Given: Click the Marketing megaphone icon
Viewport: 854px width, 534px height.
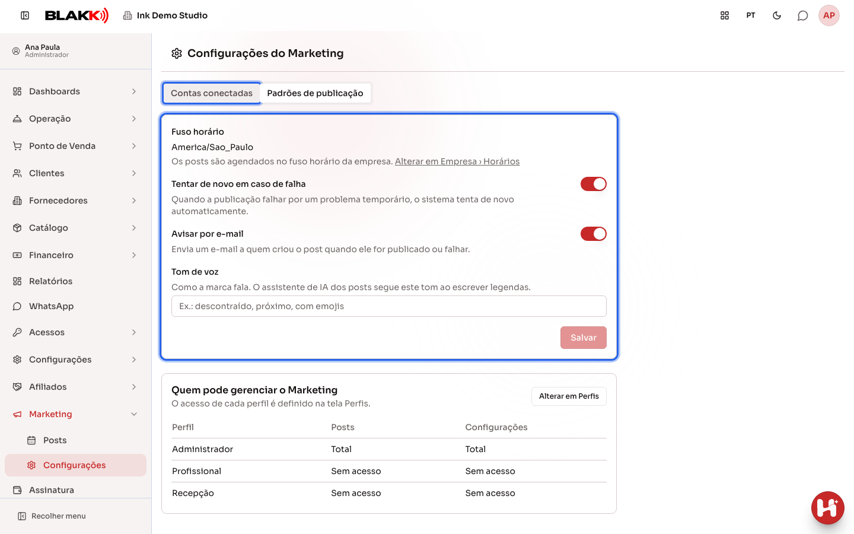Looking at the screenshot, I should pyautogui.click(x=17, y=414).
